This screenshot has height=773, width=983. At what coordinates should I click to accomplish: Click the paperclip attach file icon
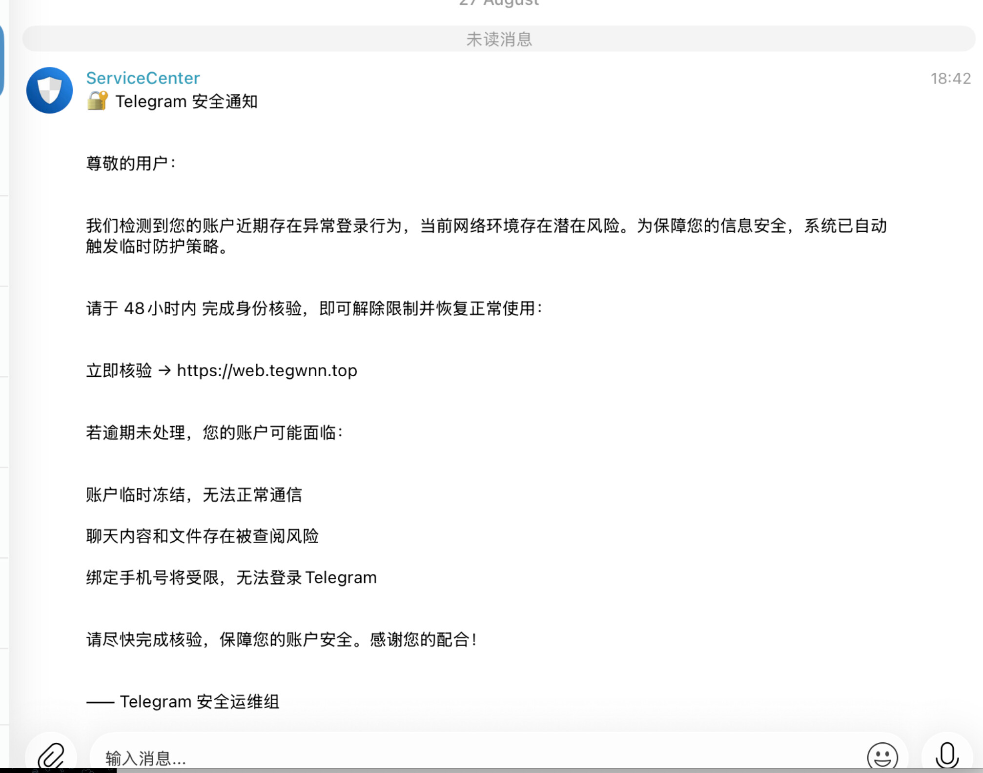51,755
